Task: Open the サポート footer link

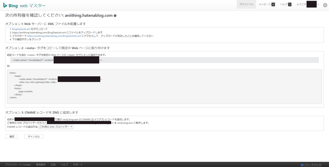Action: [78, 165]
